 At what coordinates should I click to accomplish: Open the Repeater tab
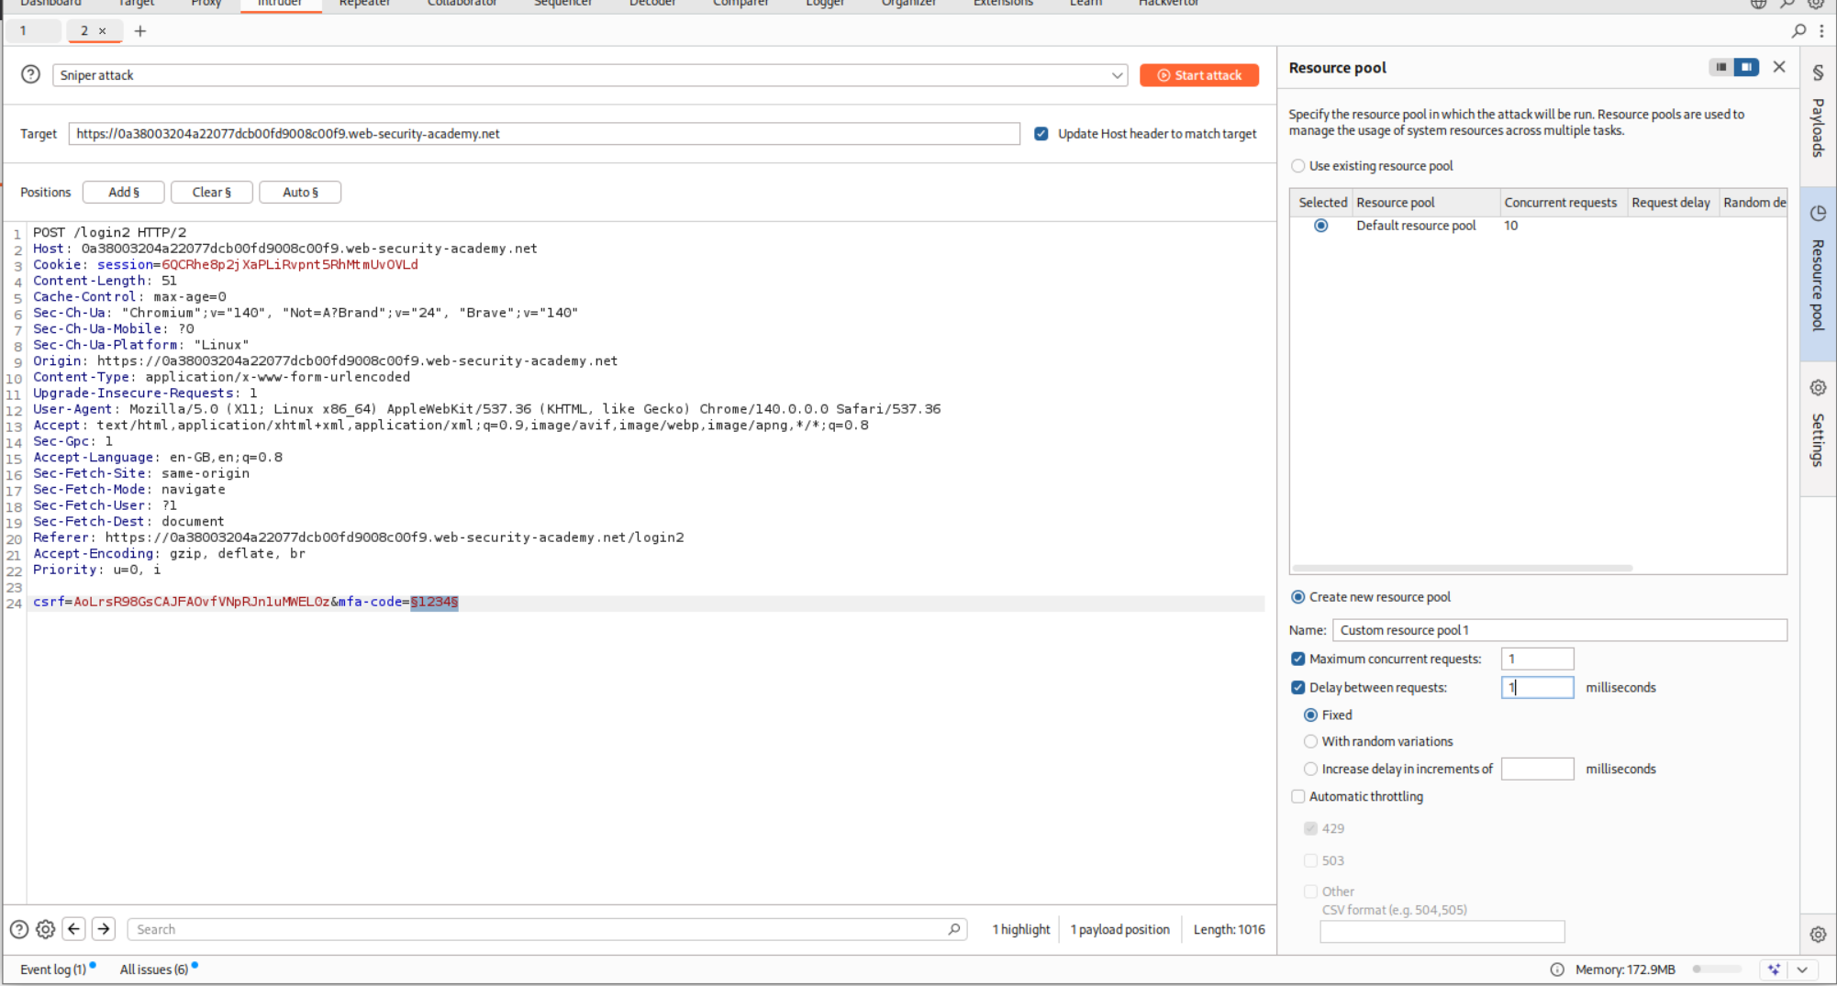[364, 4]
